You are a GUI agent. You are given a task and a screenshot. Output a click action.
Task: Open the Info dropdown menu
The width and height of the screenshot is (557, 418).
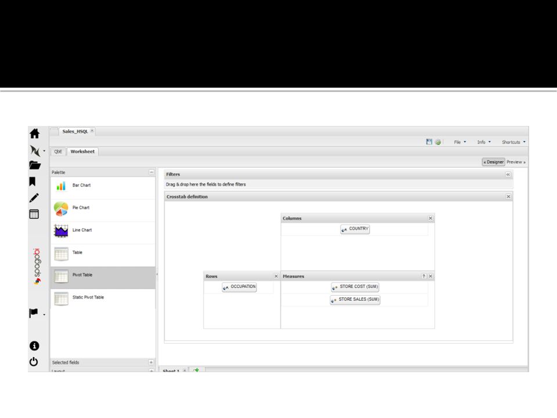[484, 142]
